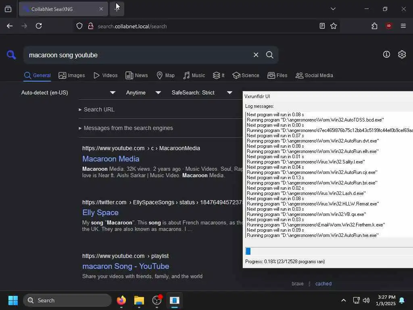413x310 pixels.
Task: Switch to IT search category
Action: pos(219,75)
